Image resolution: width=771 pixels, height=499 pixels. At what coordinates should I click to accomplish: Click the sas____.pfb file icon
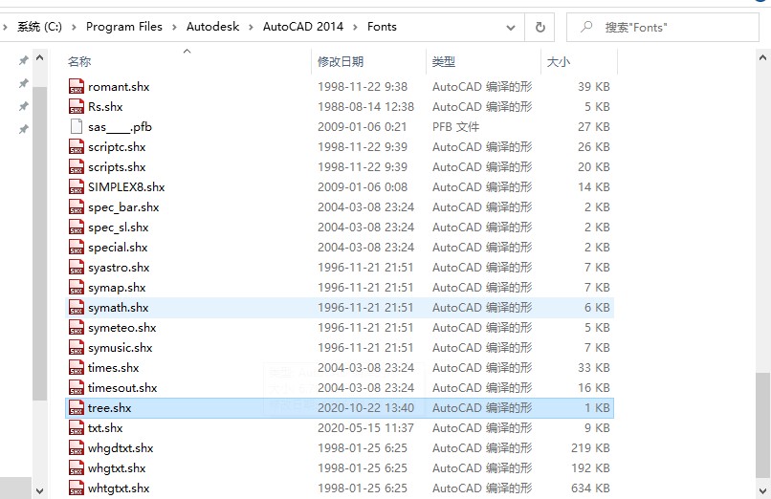[x=77, y=127]
